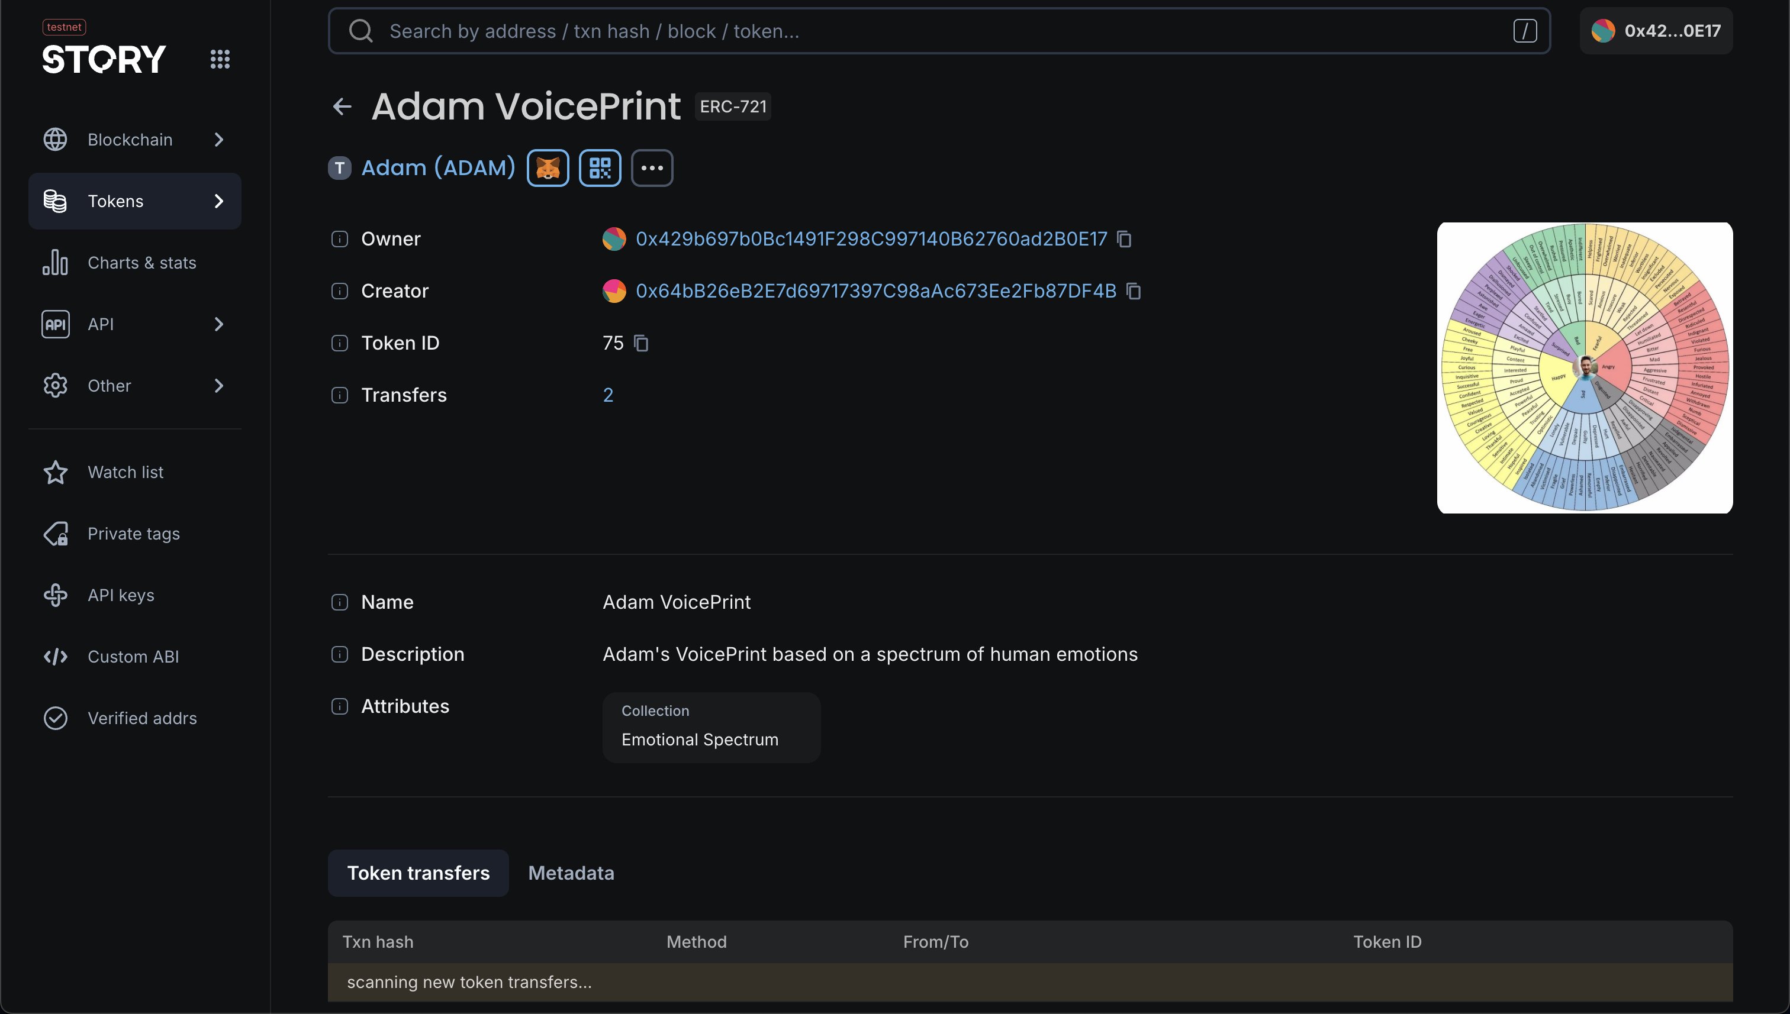The image size is (1790, 1014).
Task: Open the QR code icon button
Action: click(600, 168)
